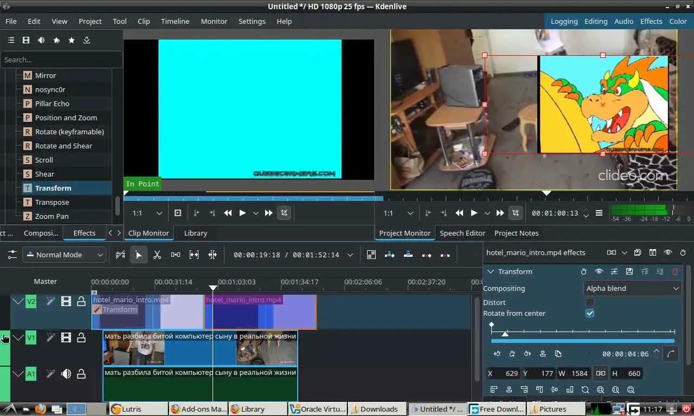Viewport: 694px width, 416px height.
Task: Move the Transform effect down
Action: coord(660,271)
